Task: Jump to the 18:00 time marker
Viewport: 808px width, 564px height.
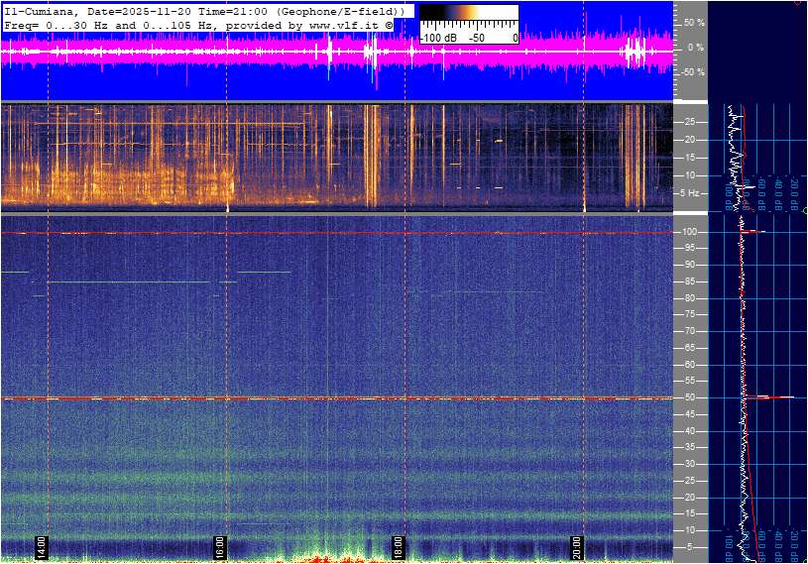Action: pyautogui.click(x=398, y=546)
